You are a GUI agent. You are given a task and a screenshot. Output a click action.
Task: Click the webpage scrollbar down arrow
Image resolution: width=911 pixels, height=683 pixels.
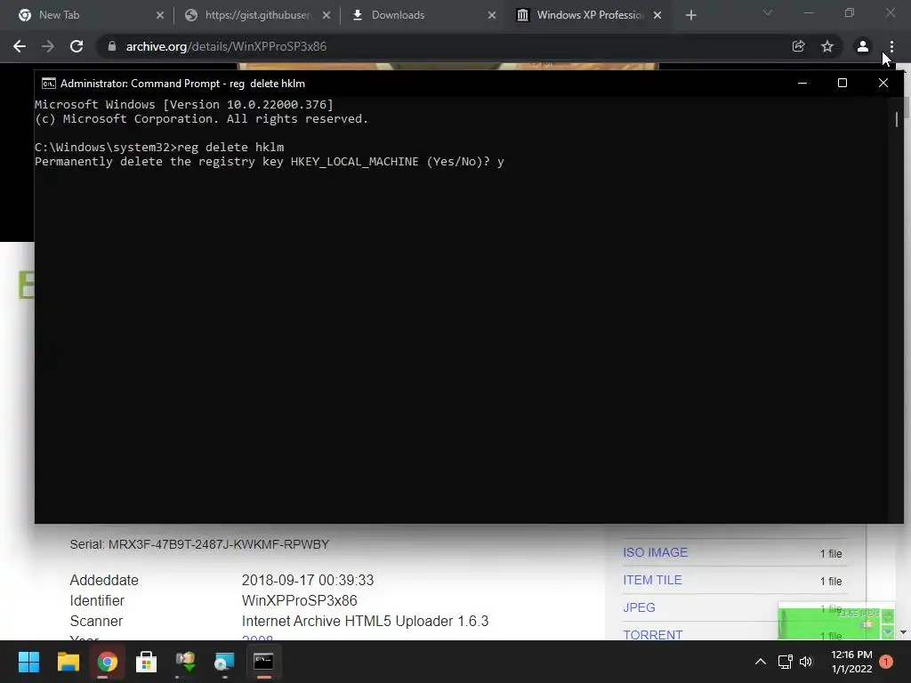pos(904,632)
